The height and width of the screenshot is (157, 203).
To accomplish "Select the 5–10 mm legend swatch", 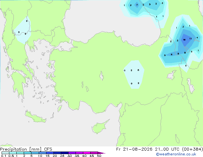I will click(x=35, y=153).
